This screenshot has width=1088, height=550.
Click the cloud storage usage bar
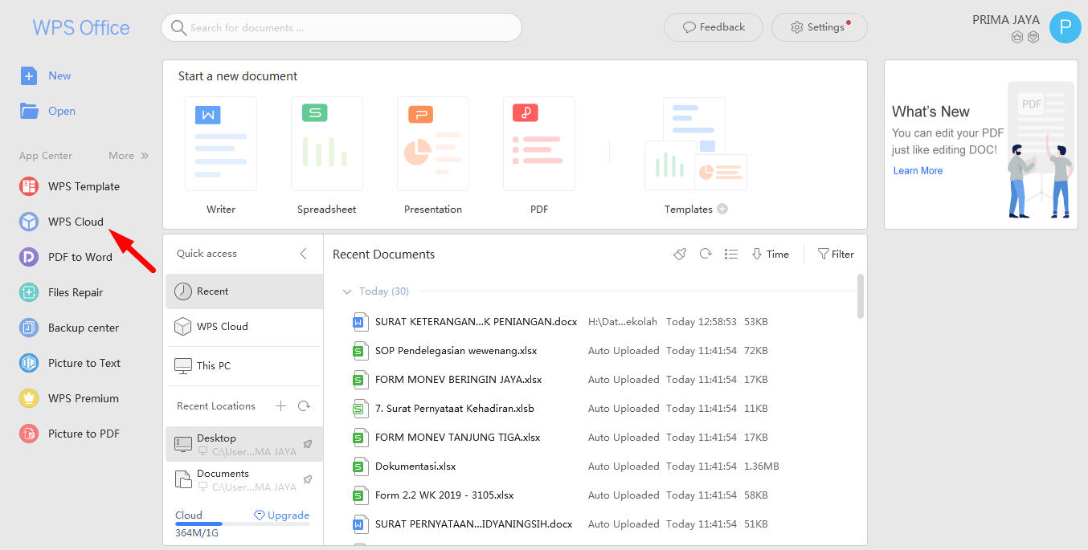coord(243,524)
